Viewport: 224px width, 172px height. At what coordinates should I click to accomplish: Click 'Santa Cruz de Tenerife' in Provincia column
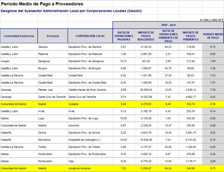pyautogui.click(x=52, y=97)
